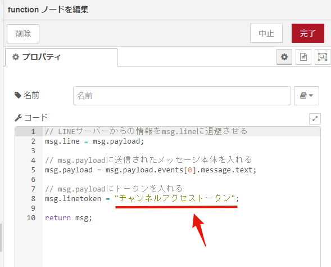Open node appearance settings icon
Viewport: 331px width, 267px height.
(x=323, y=57)
